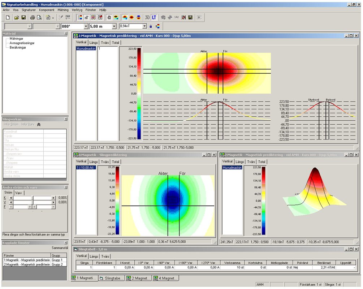
Task: Open the Mätning menu
Action: pos(63,10)
